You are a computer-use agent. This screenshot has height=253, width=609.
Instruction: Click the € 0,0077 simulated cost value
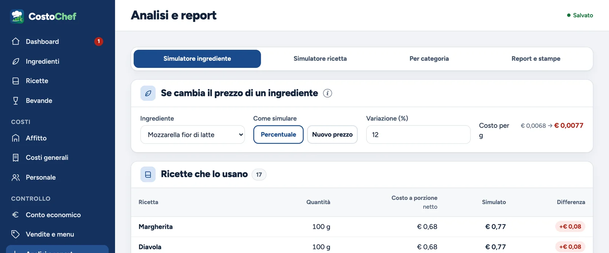coord(569,126)
